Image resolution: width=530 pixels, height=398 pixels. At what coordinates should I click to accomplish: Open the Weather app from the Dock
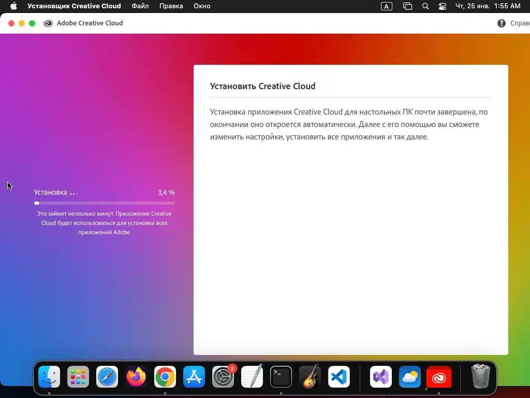coord(410,377)
